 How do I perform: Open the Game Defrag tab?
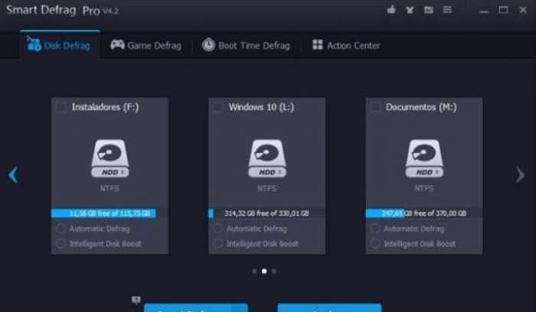point(146,45)
